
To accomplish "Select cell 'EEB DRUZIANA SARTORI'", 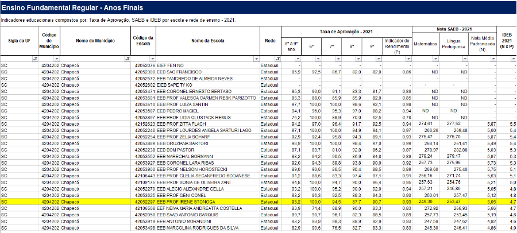I will coord(208,143).
